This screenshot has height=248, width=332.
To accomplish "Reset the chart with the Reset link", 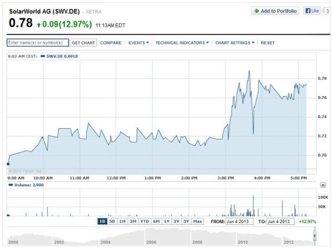I will pyautogui.click(x=268, y=43).
